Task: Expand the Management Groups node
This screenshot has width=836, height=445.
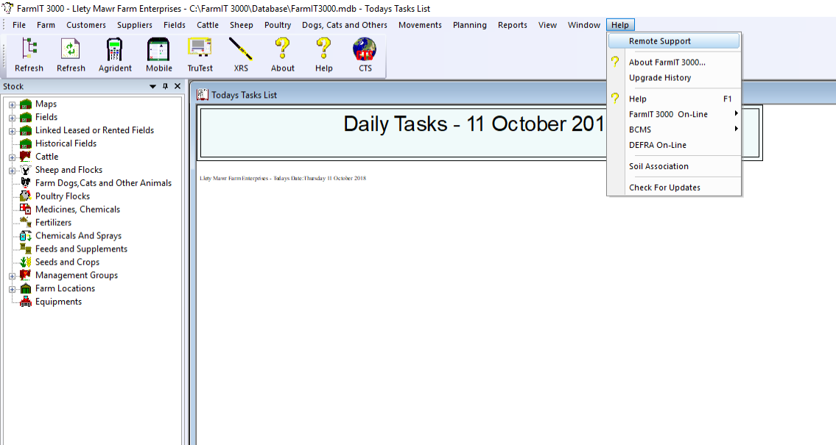Action: tap(12, 277)
